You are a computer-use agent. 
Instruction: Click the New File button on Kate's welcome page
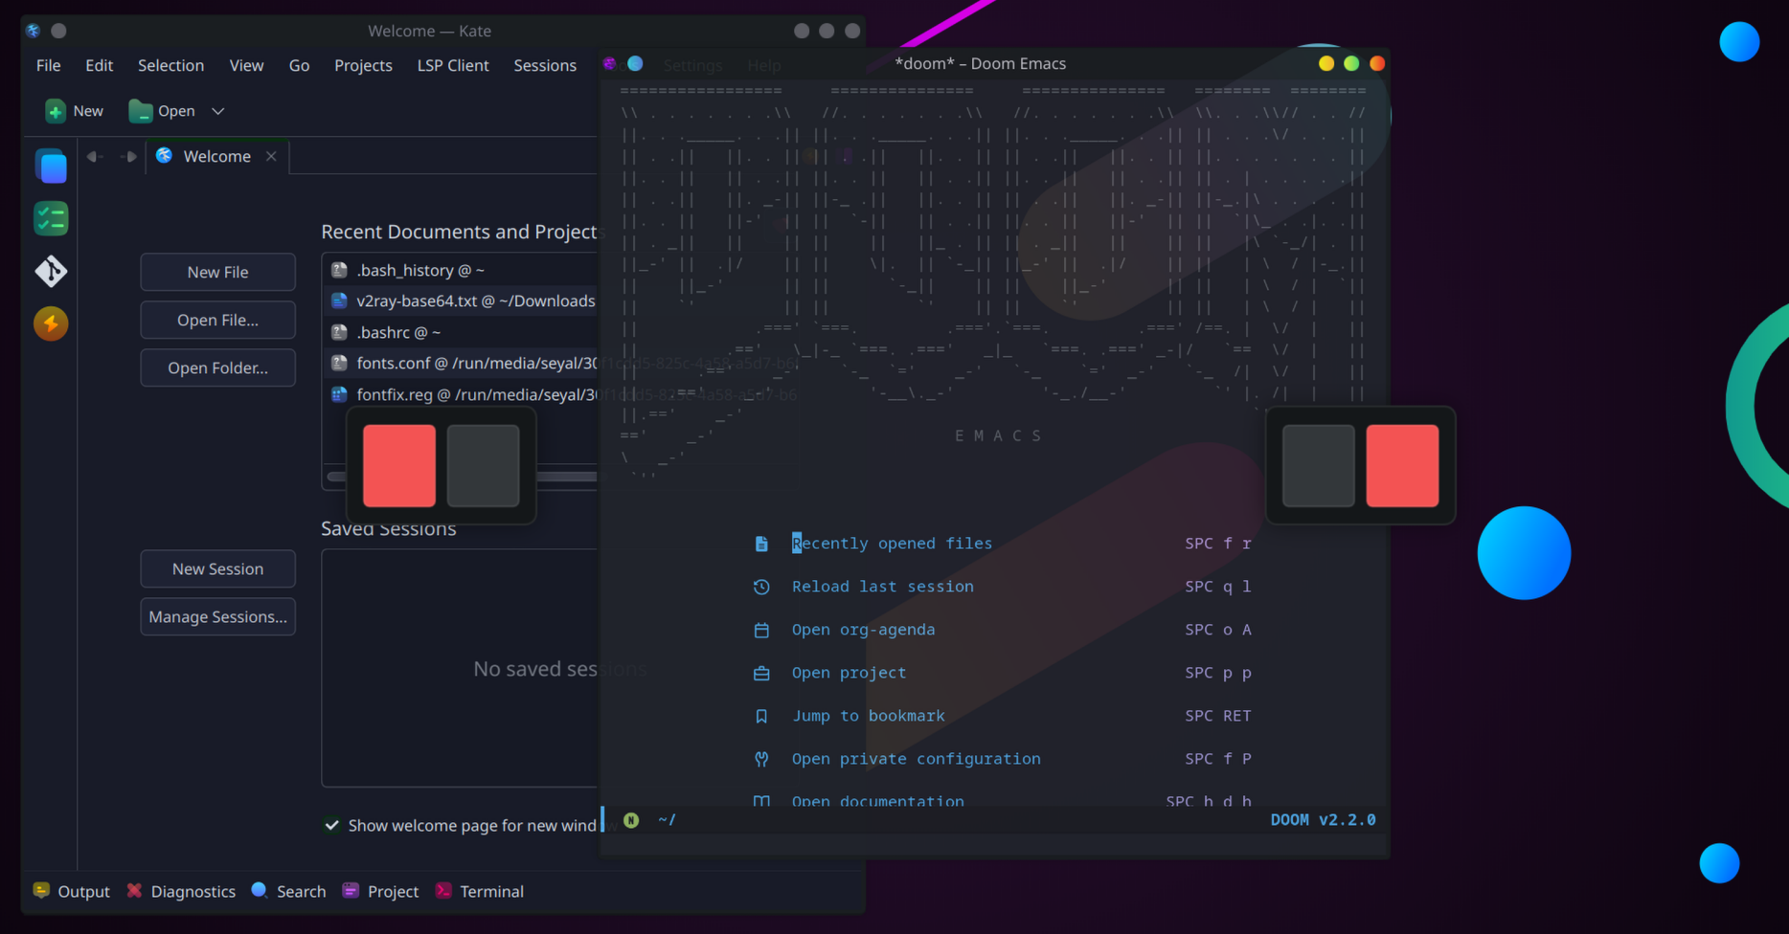point(217,272)
